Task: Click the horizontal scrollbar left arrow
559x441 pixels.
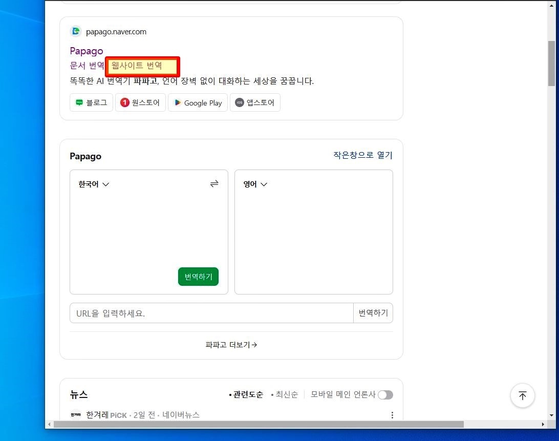Action: (49, 424)
